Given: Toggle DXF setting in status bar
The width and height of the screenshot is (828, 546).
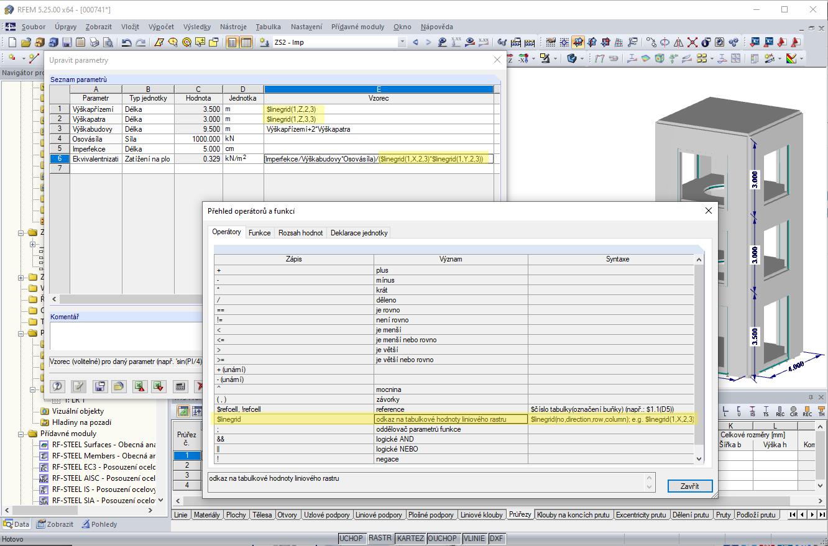Looking at the screenshot, I should click(496, 539).
